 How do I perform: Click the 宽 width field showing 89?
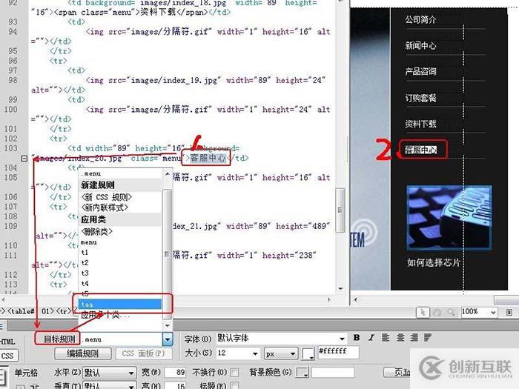point(176,373)
